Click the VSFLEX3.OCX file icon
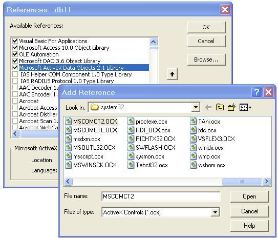The image size is (278, 238). click(x=194, y=138)
